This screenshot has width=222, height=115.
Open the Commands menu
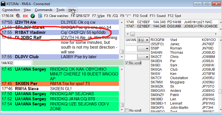(x=44, y=10)
